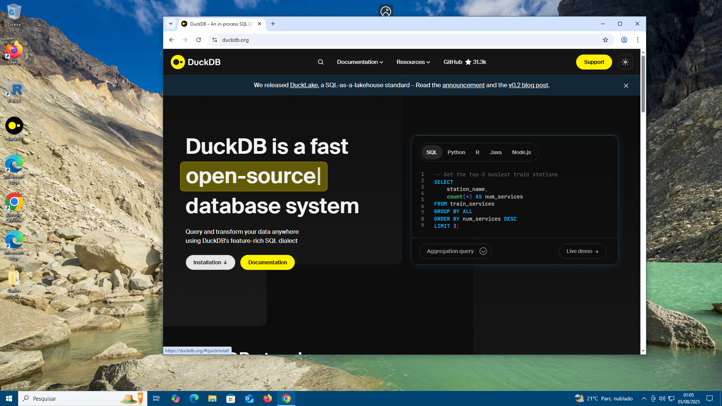Click the browser page vertical scrollbar

point(643,84)
